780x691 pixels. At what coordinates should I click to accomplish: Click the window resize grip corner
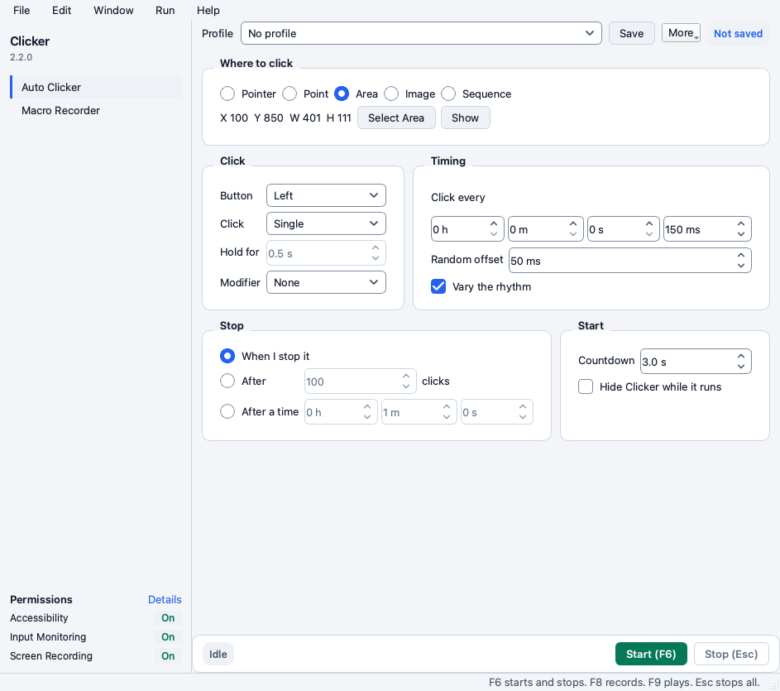coord(774,685)
